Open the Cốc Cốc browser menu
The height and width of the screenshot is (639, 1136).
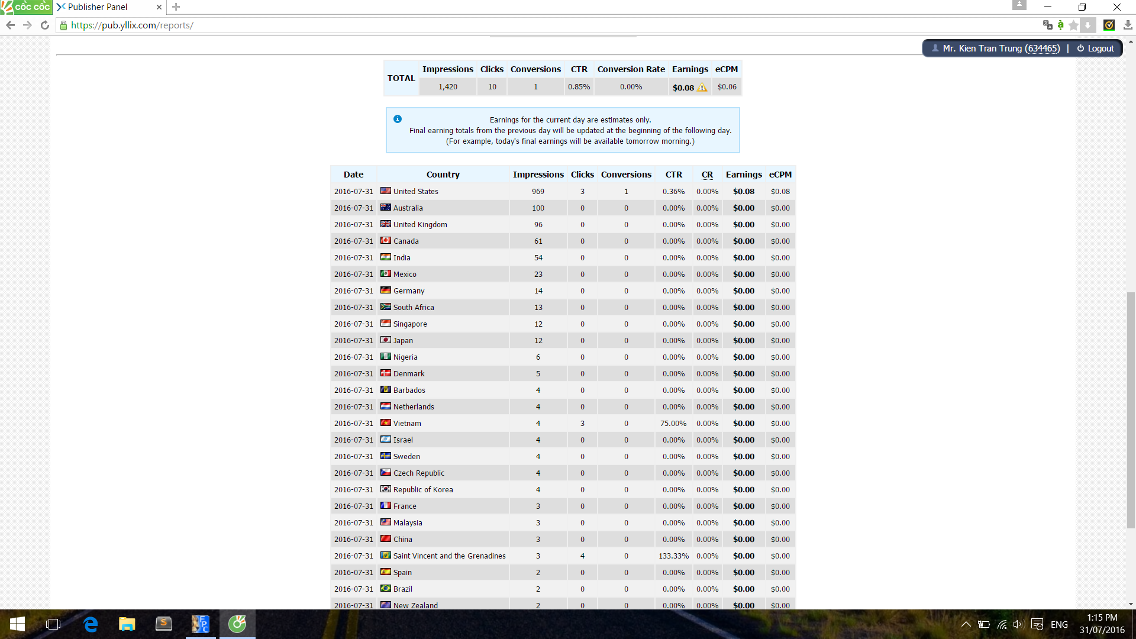click(x=26, y=7)
